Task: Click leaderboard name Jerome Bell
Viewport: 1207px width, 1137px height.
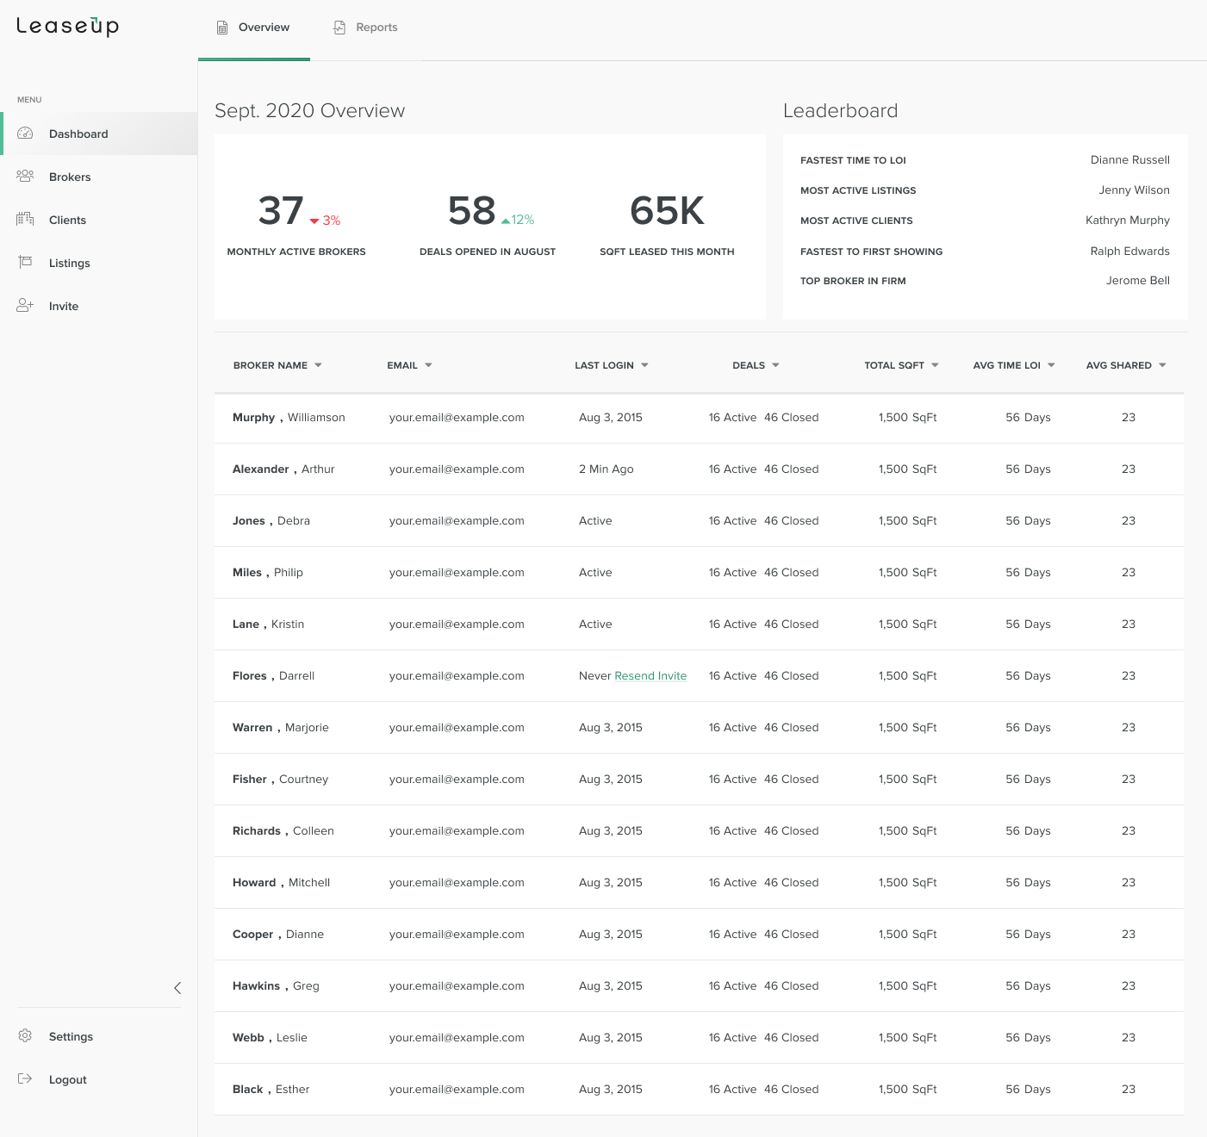Action: pyautogui.click(x=1137, y=281)
